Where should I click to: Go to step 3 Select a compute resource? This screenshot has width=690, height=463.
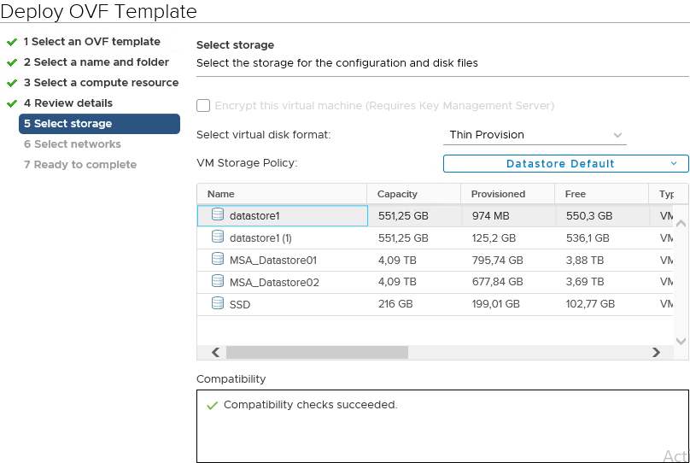(x=101, y=83)
